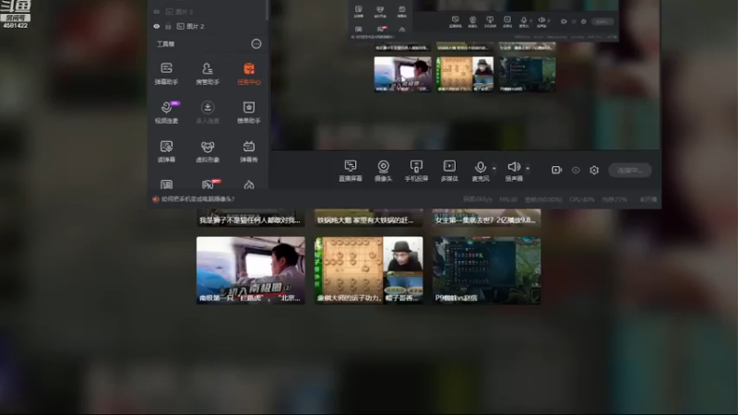Open the 榜单助手 tool
738x415 pixels.
(x=249, y=113)
